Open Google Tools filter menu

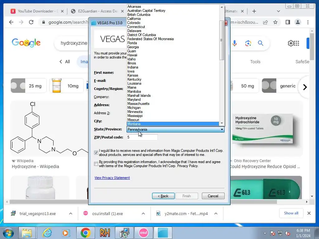(x=255, y=62)
